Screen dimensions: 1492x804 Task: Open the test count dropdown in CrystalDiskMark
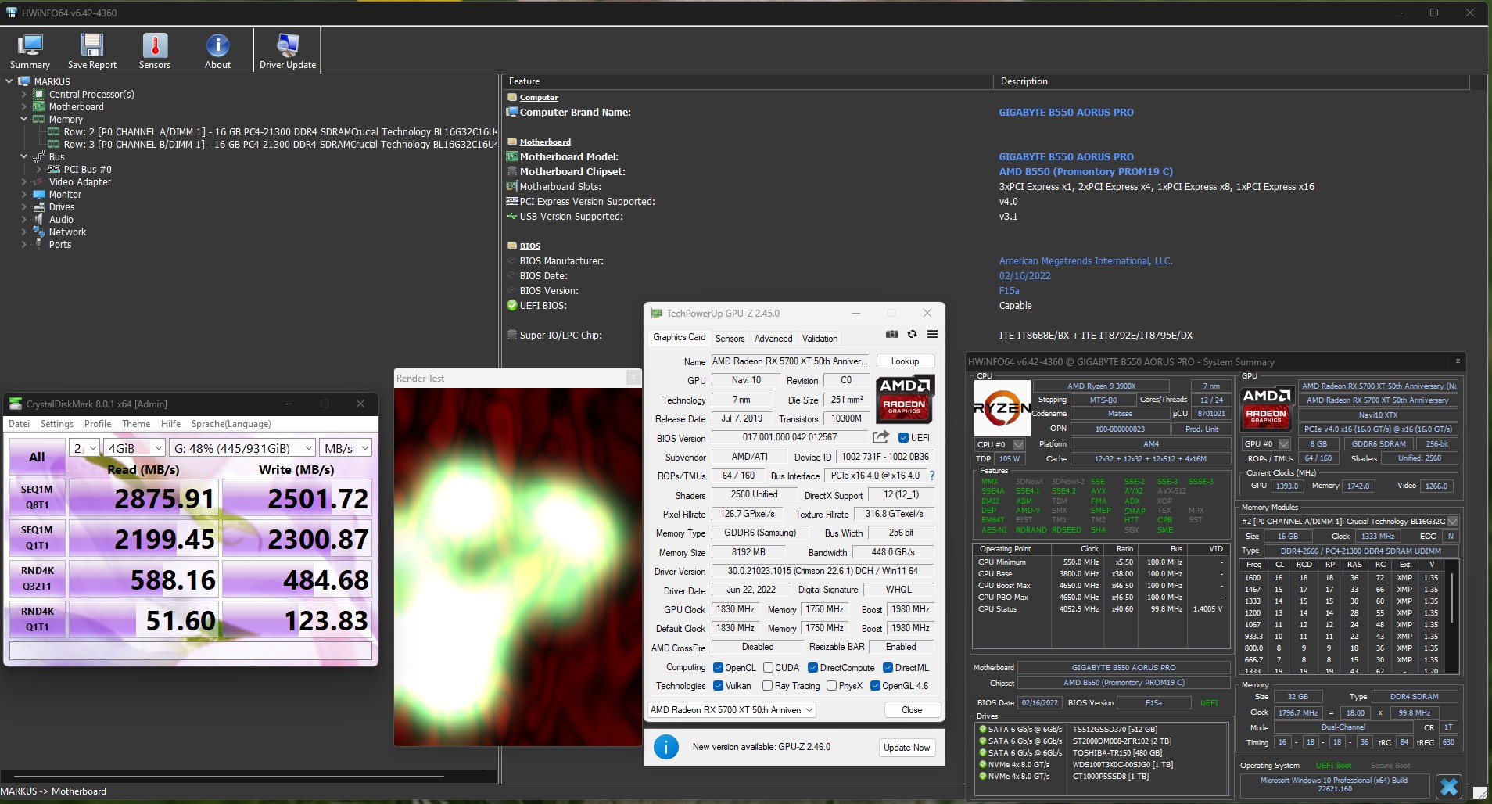coord(84,448)
